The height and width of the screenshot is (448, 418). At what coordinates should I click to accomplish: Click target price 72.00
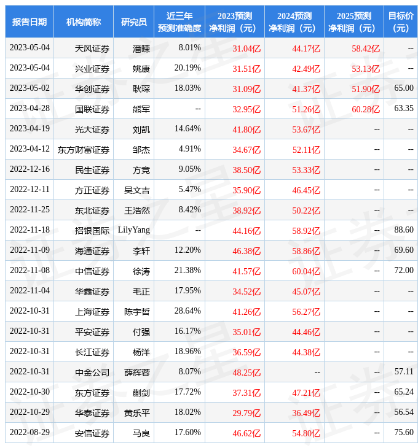coord(404,270)
